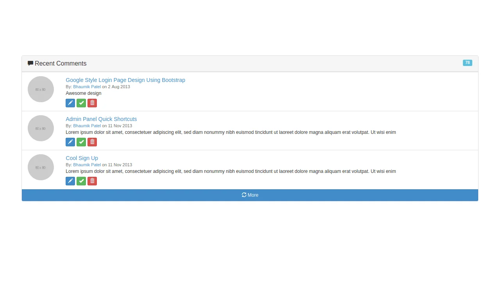Delete the Admin Panel Quick Shortcuts comment
500x281 pixels.
point(92,142)
